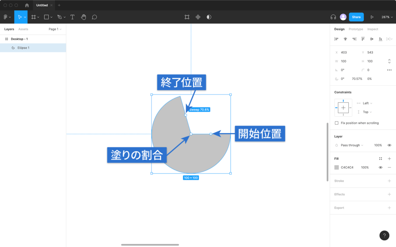Click the blue Share button
396x247 pixels.
[x=356, y=17]
